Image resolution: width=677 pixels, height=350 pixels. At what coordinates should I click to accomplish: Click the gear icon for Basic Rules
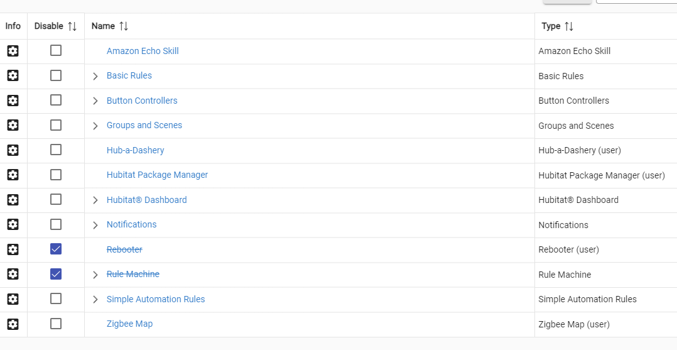pyautogui.click(x=13, y=75)
